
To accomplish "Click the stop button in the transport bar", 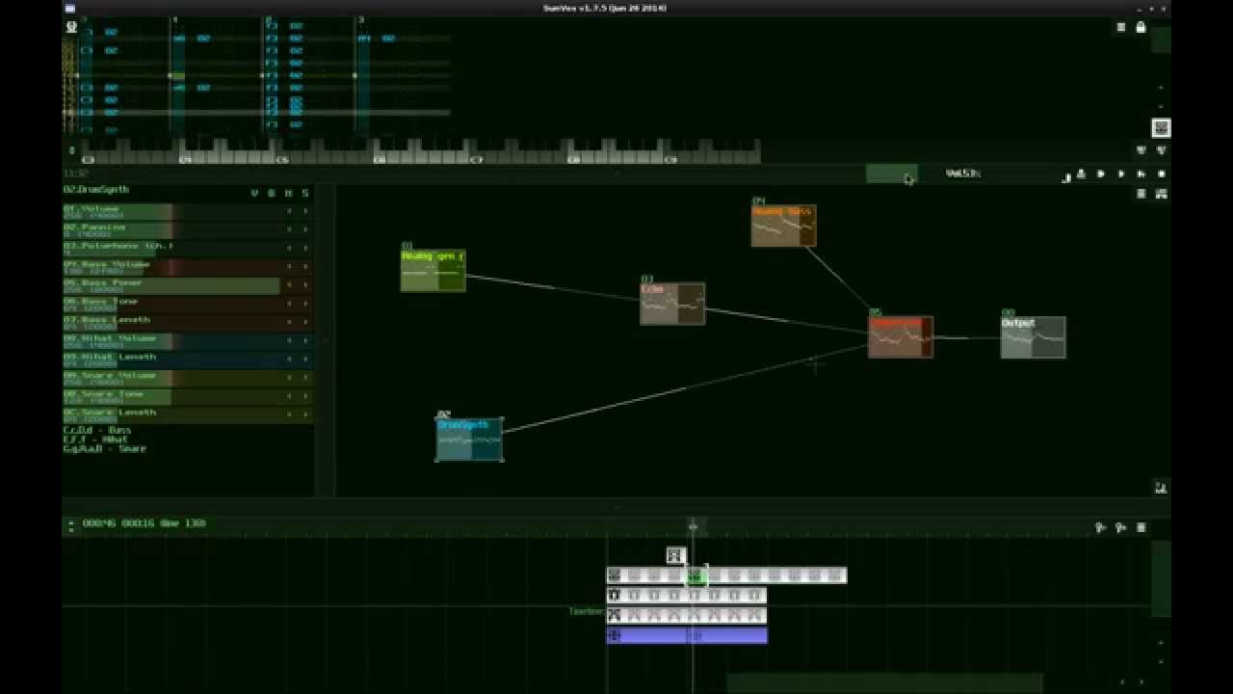I will tap(1162, 174).
